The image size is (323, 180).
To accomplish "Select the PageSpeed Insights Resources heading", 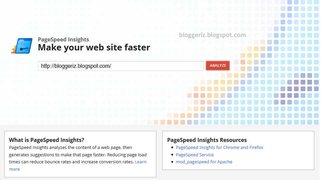I will coord(207,140).
